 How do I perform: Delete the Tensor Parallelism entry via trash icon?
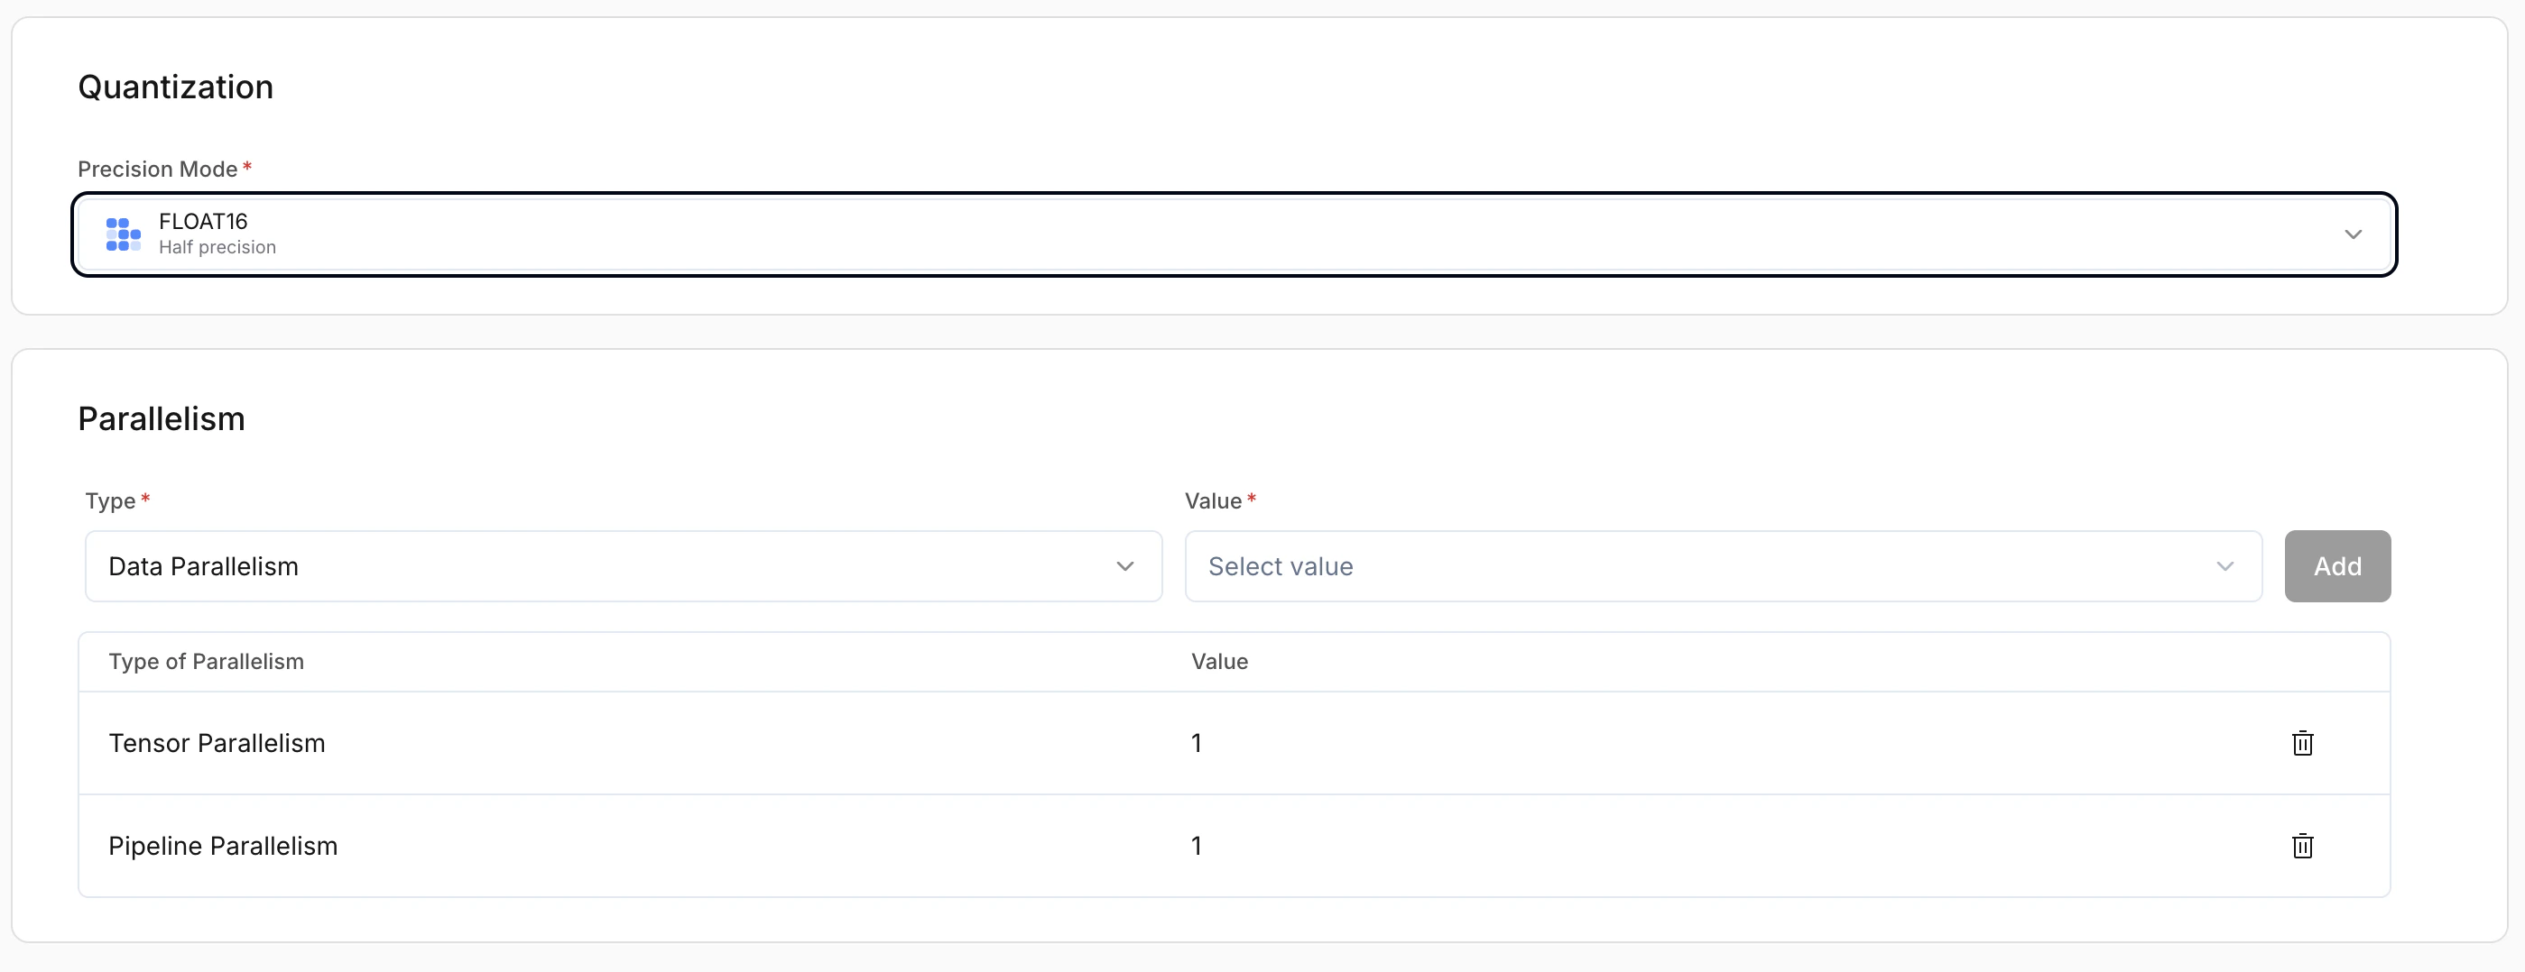point(2302,743)
